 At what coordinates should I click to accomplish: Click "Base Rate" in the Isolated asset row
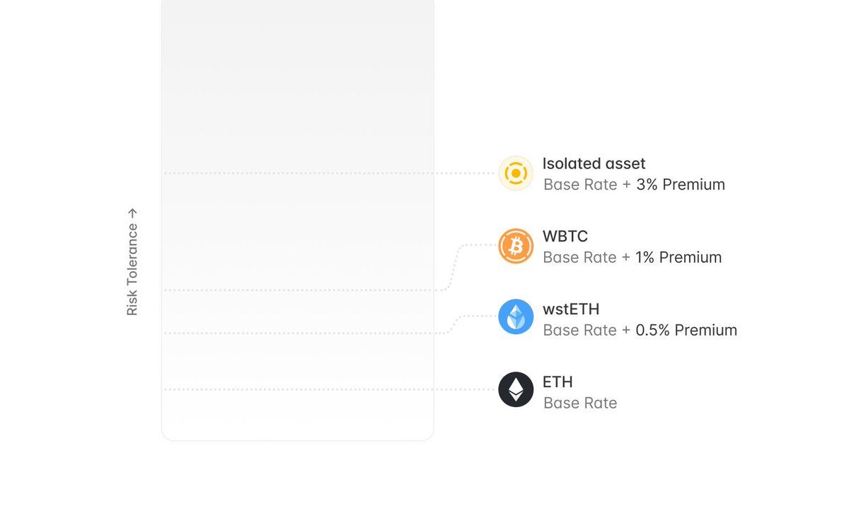[580, 185]
